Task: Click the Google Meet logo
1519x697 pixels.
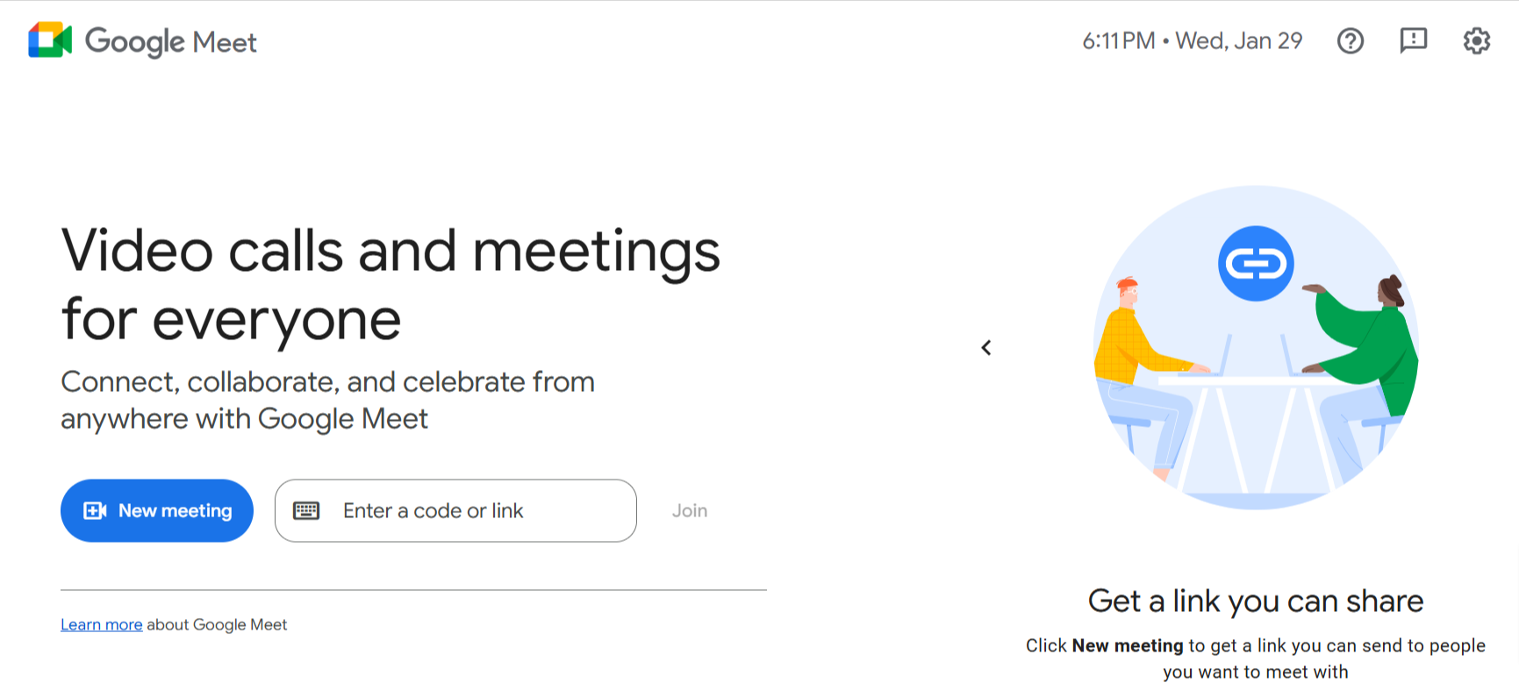Action: (x=48, y=39)
